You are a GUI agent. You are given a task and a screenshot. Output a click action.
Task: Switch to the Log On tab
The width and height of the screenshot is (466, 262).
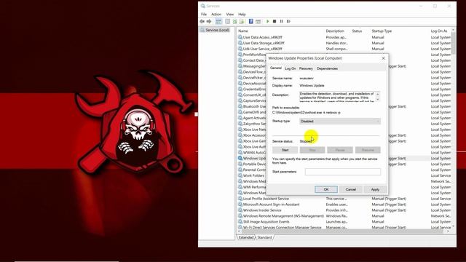[291, 68]
